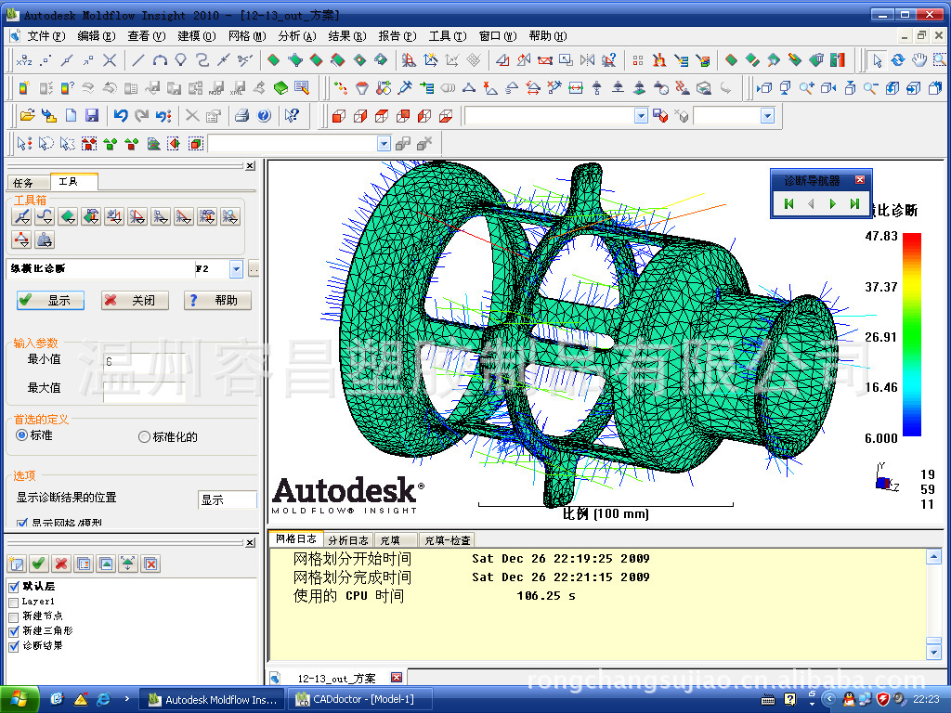Screen dimensions: 951x713
Task: Click the Undo arrow icon
Action: pos(120,115)
